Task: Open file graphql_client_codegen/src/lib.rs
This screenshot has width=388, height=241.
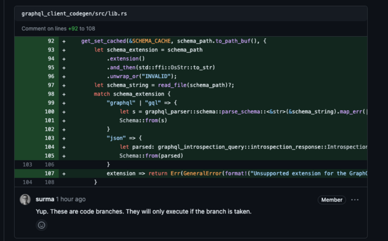Action: pos(75,13)
